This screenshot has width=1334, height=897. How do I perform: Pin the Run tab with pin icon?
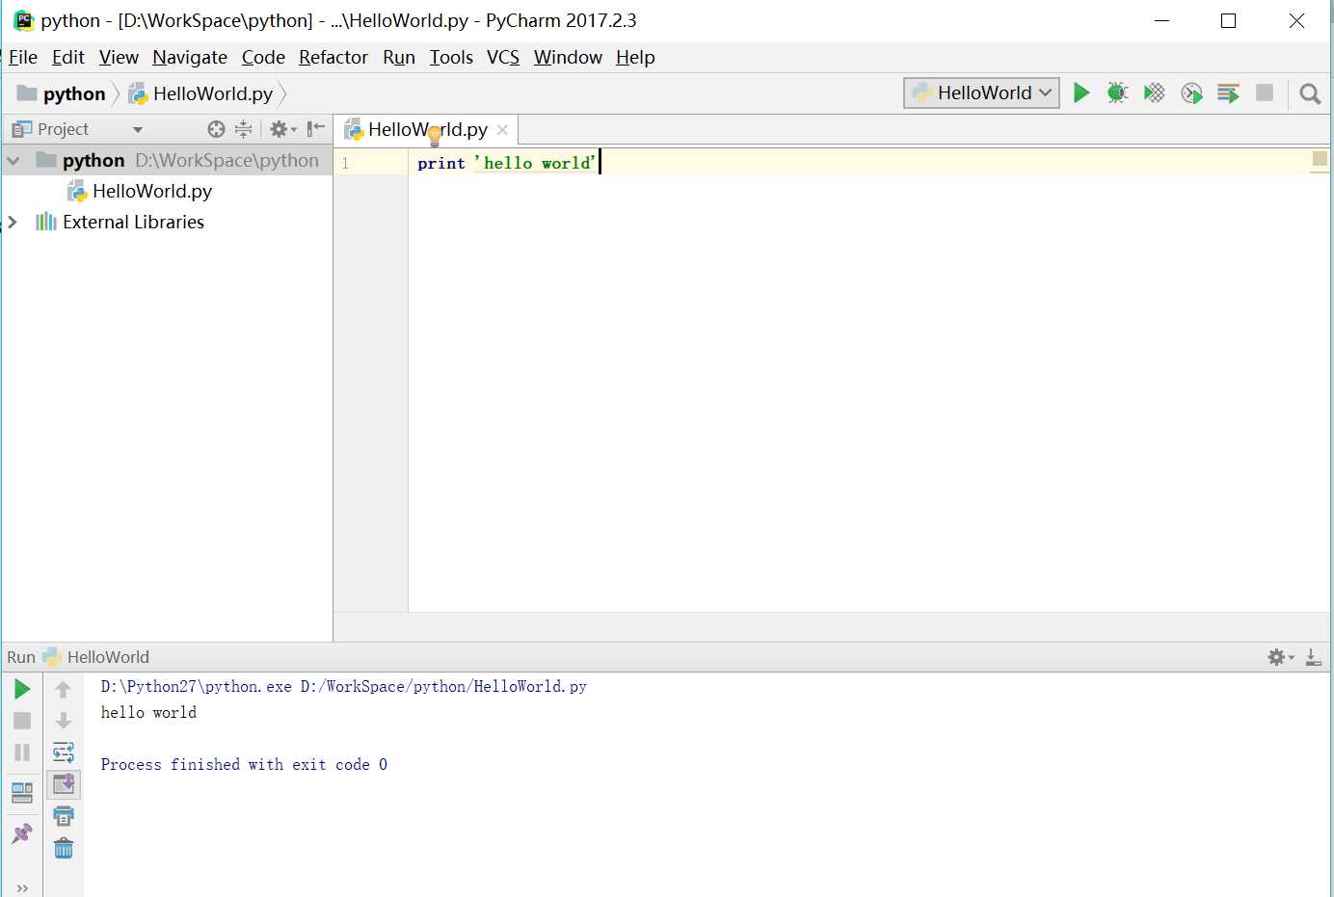click(x=22, y=833)
